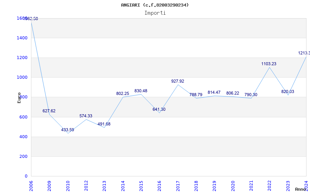Select data value 574.33

tap(86, 116)
